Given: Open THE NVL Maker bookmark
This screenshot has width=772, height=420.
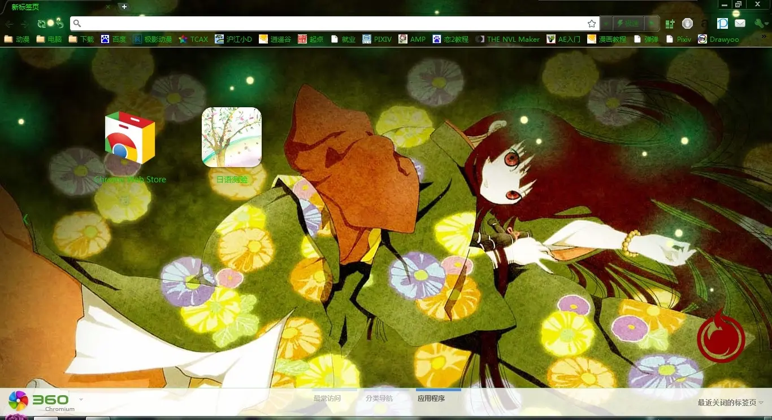Looking at the screenshot, I should coord(508,40).
